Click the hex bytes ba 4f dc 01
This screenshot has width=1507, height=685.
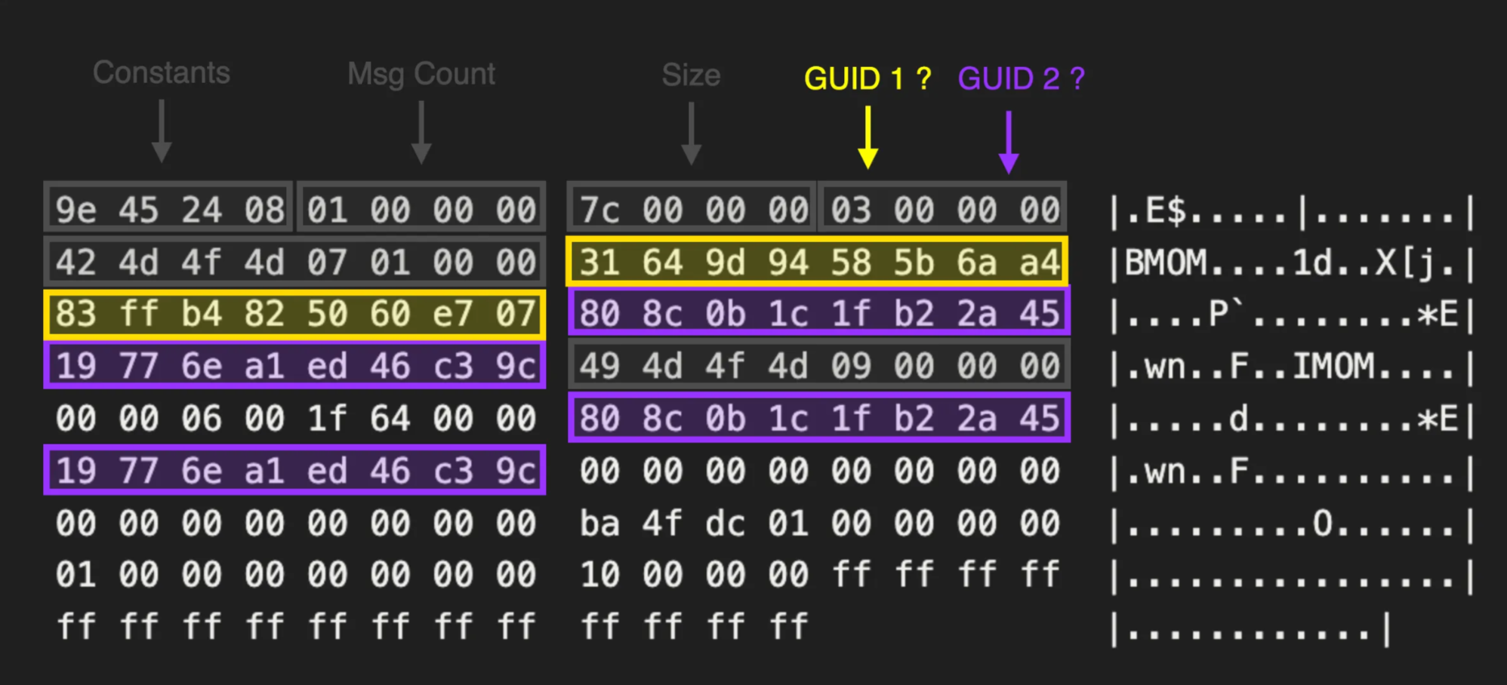[693, 523]
